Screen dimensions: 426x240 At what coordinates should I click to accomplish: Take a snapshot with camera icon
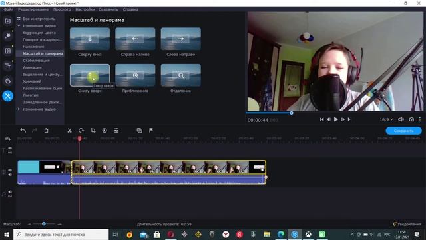[x=411, y=119]
